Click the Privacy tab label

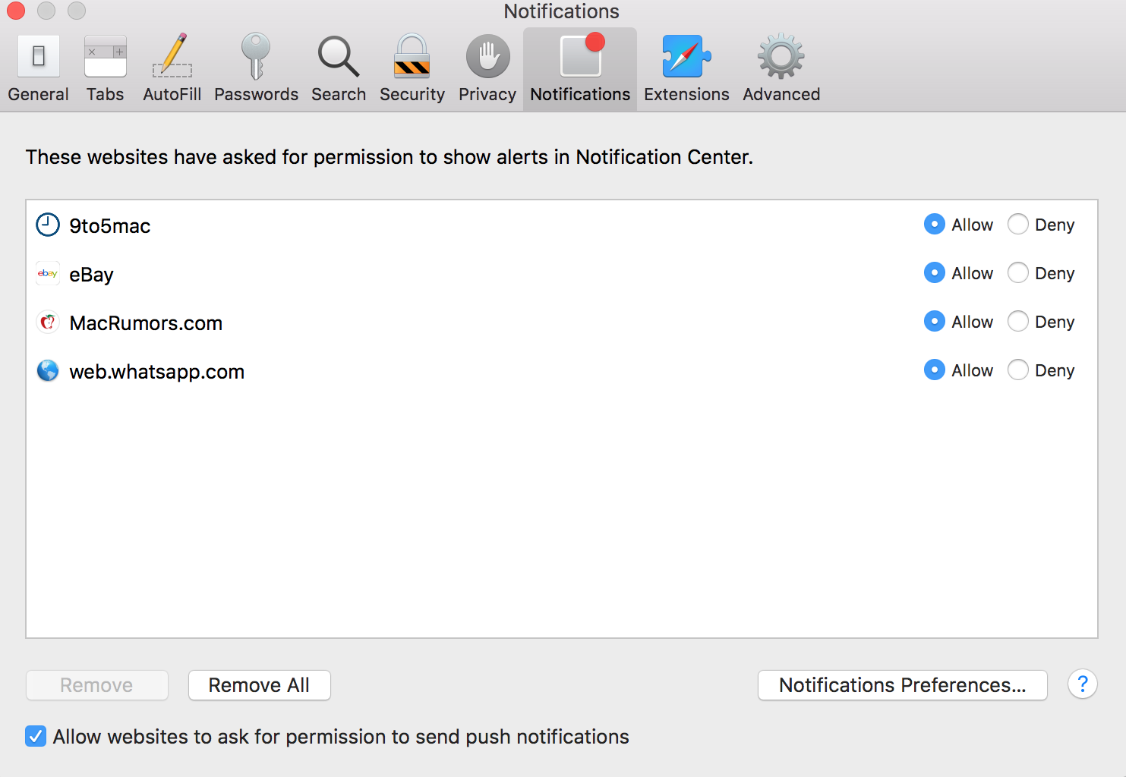pos(487,94)
